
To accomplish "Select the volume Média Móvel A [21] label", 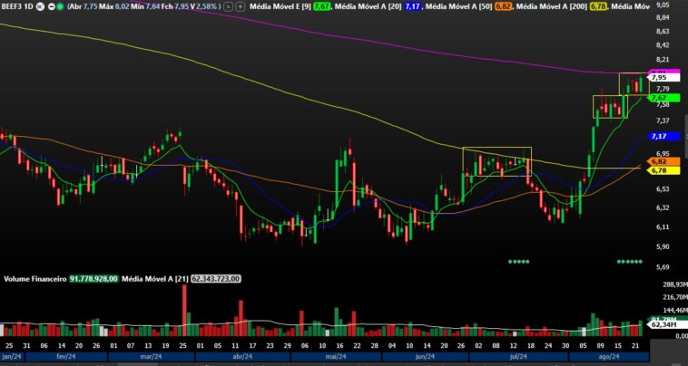I will click(x=154, y=279).
